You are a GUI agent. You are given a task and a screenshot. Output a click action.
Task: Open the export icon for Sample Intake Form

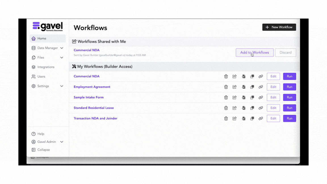tap(244, 97)
